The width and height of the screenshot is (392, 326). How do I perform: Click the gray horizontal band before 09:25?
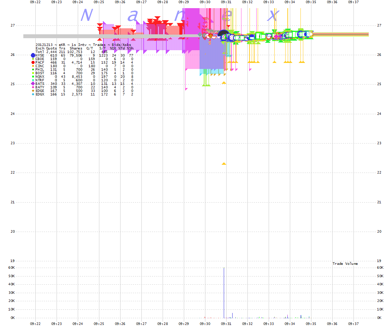[x=61, y=36]
